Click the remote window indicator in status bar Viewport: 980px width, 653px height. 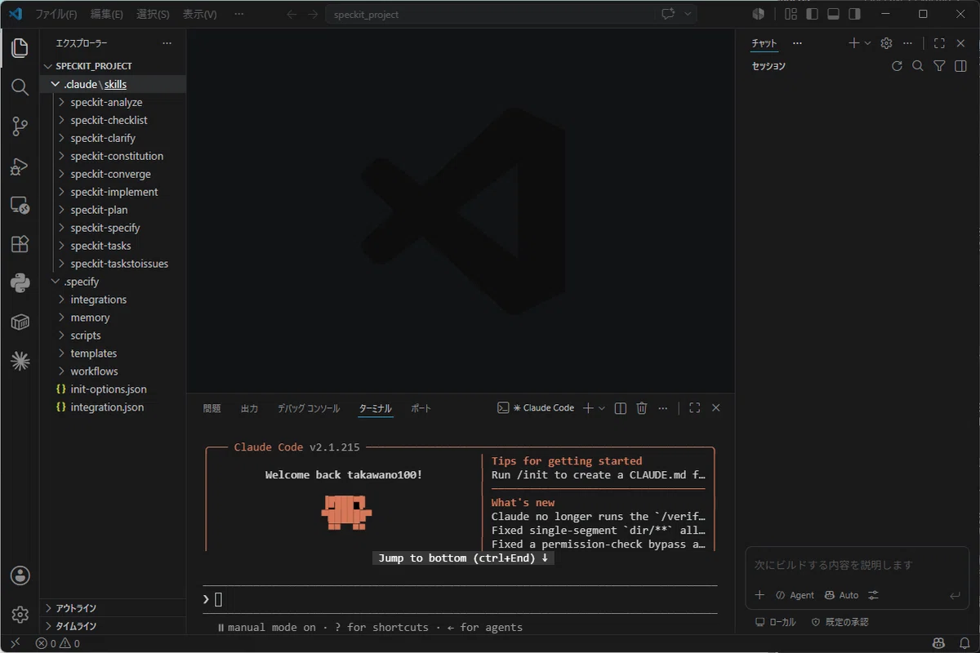point(15,644)
